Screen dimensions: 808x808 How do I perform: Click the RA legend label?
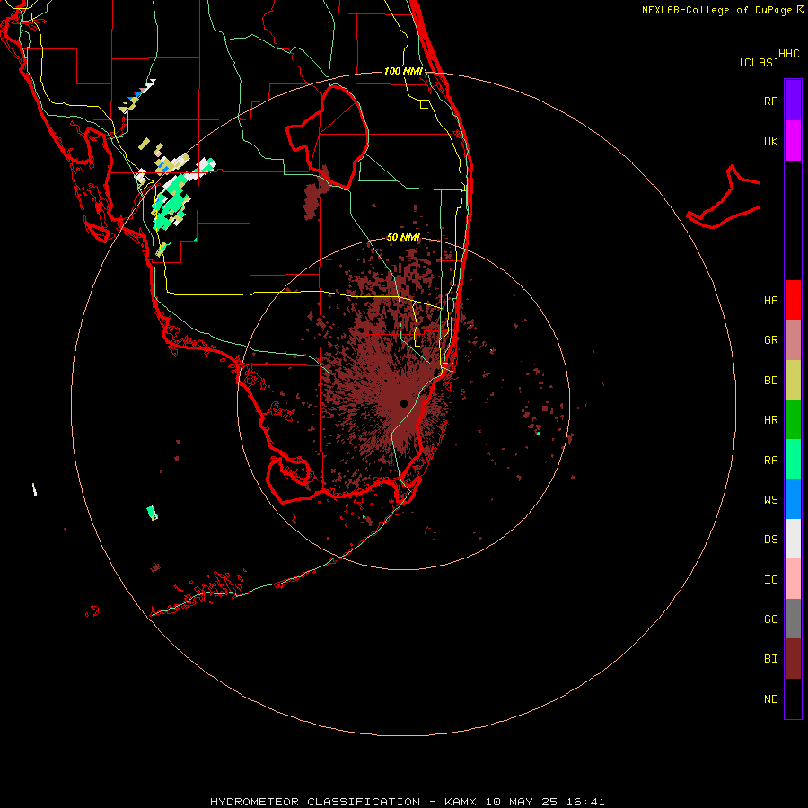pos(770,460)
